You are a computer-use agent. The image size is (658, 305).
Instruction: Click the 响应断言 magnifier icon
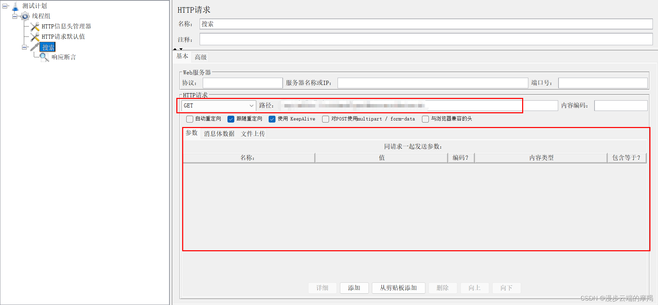click(x=44, y=57)
